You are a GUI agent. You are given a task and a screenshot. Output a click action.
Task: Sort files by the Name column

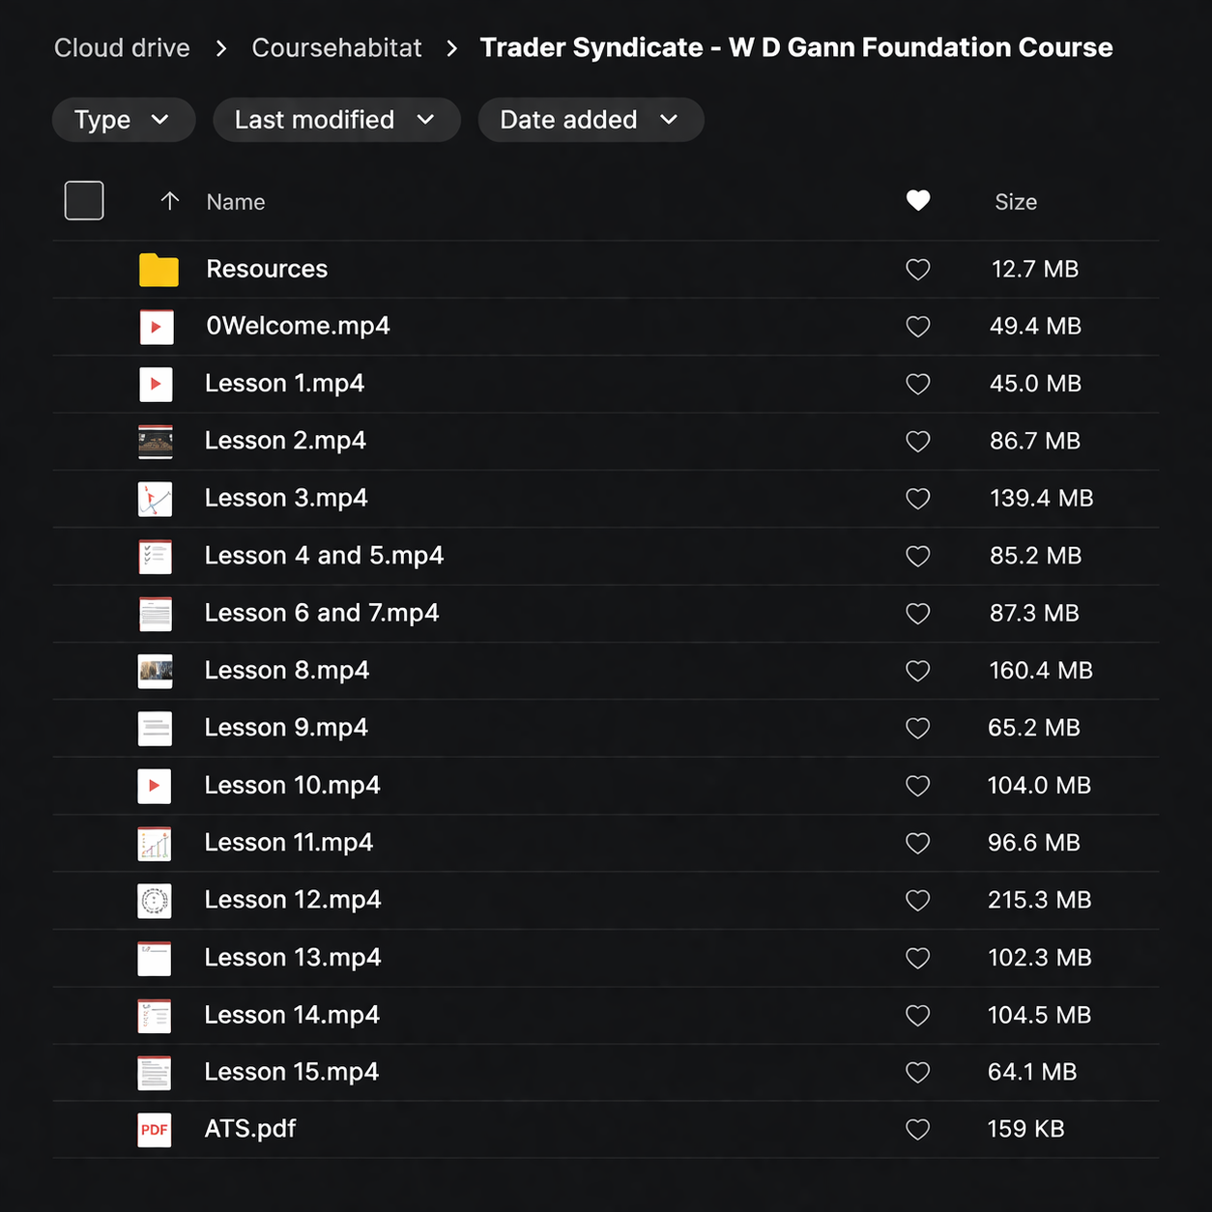click(236, 202)
